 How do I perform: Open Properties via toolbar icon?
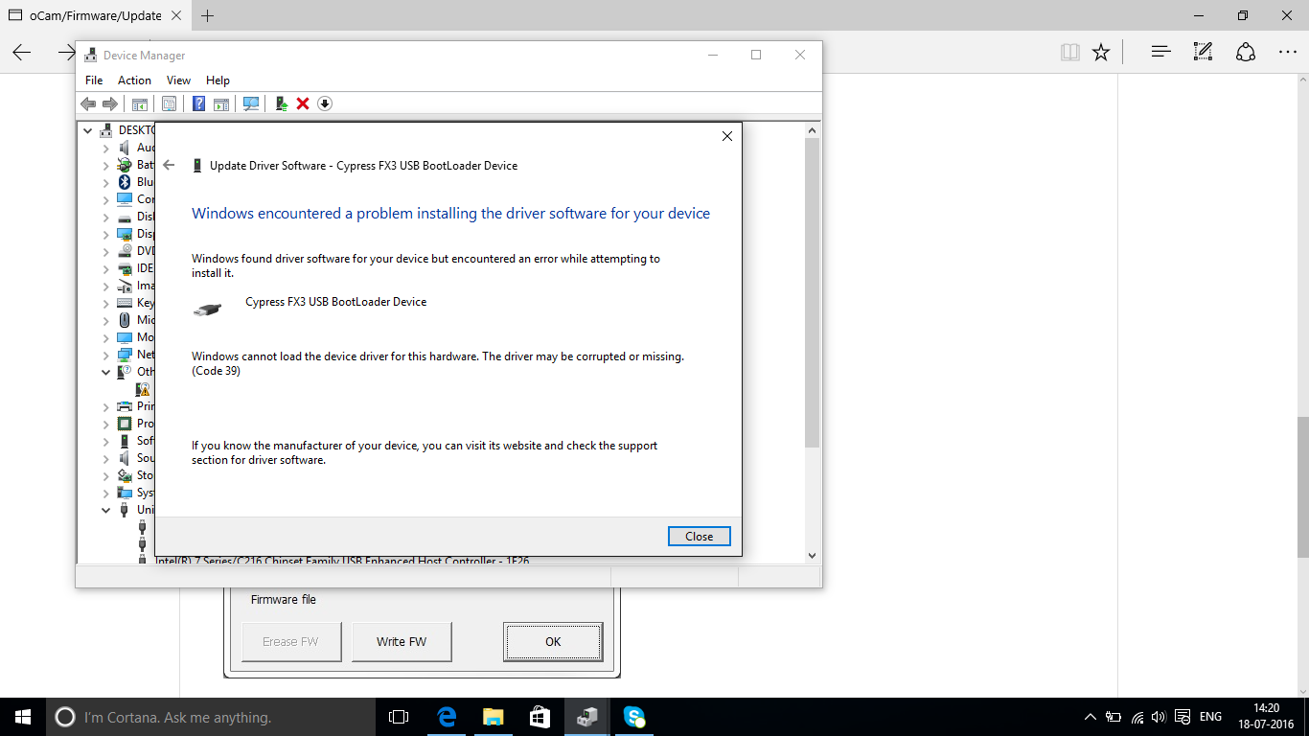tap(170, 103)
